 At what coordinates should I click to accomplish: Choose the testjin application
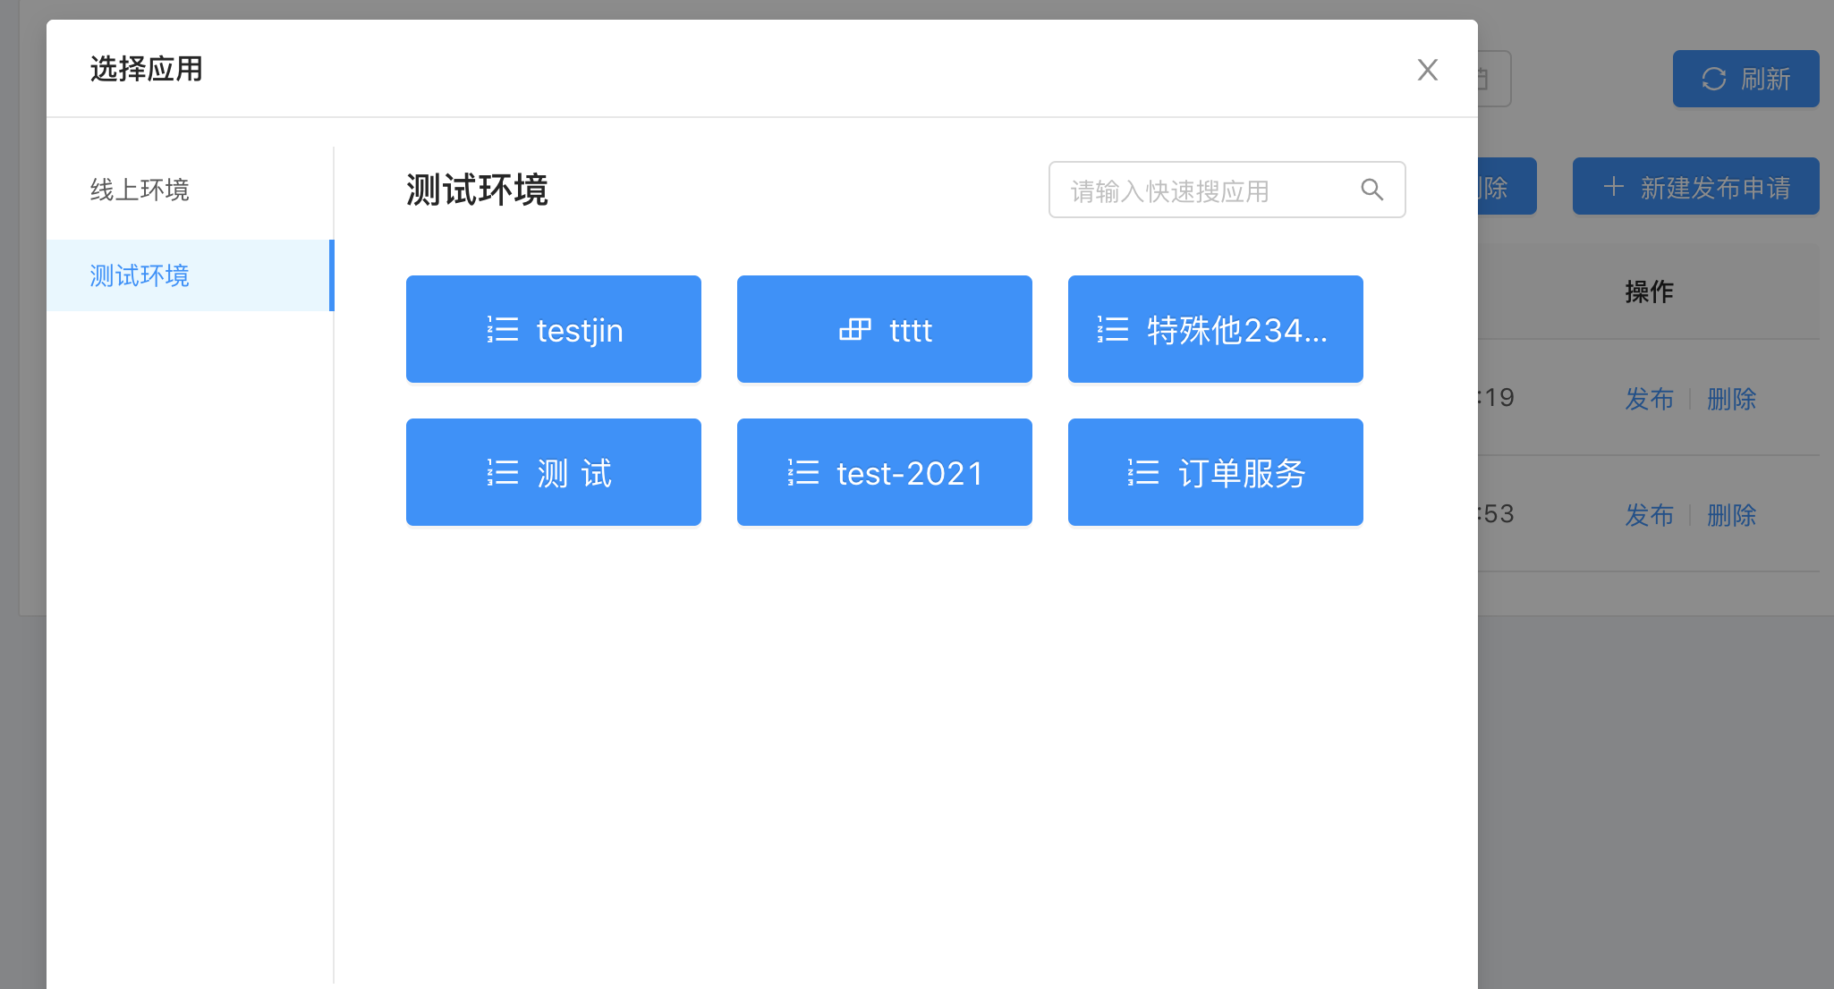(x=554, y=329)
